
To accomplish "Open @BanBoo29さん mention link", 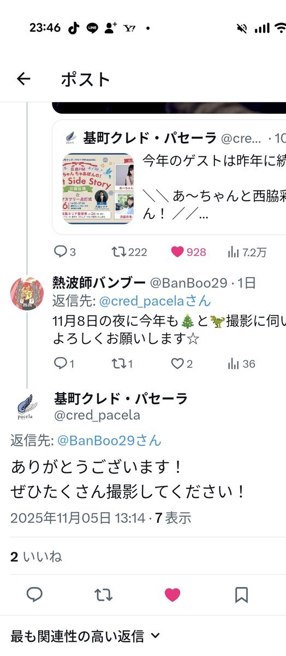I will tap(109, 440).
